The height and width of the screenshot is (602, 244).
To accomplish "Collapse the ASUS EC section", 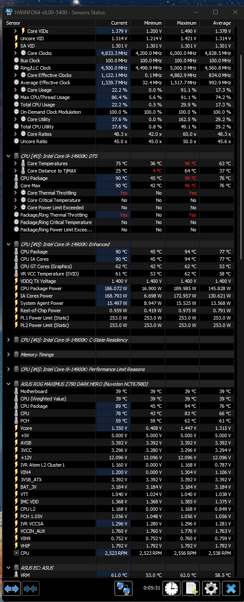I will tap(9, 568).
